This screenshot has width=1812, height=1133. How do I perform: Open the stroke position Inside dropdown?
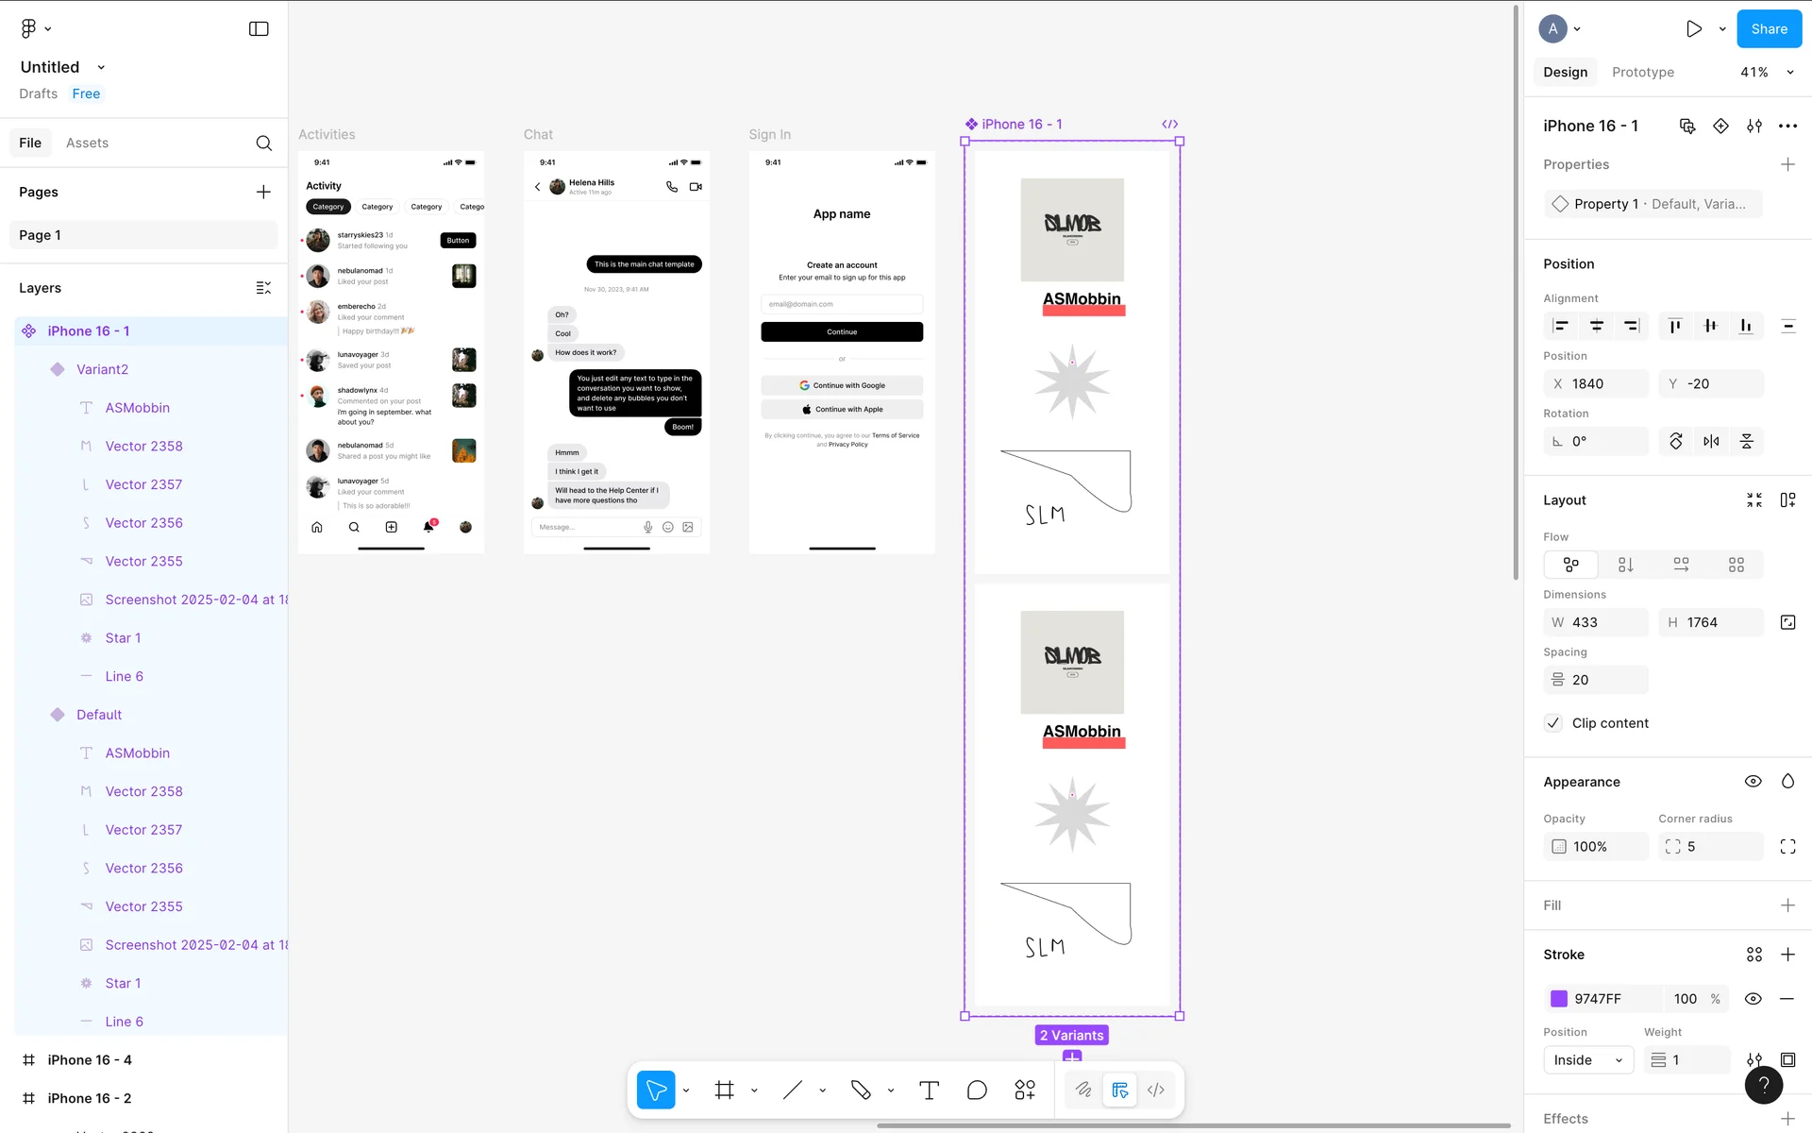1588,1060
